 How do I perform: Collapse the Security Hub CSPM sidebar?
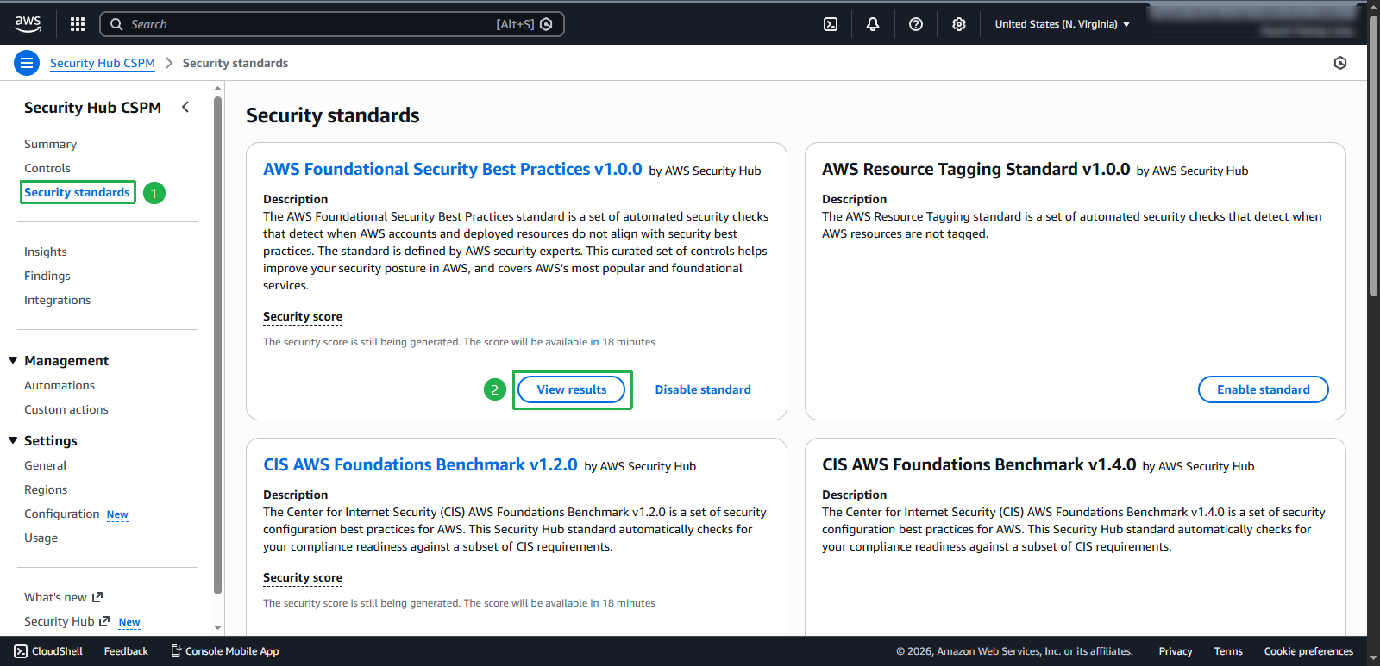185,107
